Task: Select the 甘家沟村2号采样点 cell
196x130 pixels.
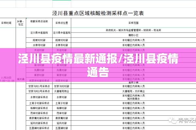Action: pos(39,91)
